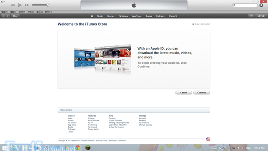Viewport: 268px width, 151px height.
Task: Open Browse link under Features
Action: coord(91,118)
